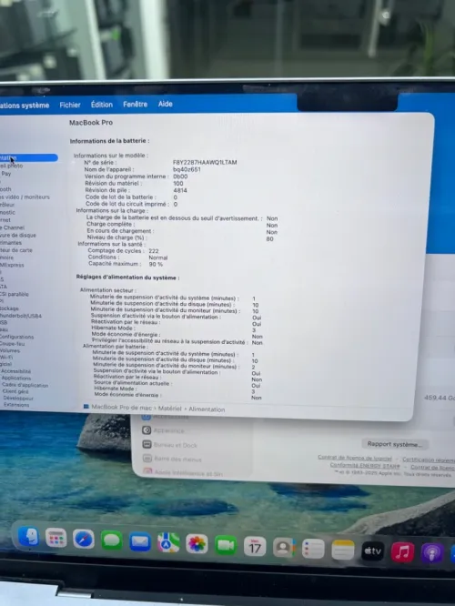
Task: Click Barre des menus icon in Settings
Action: pos(147,459)
